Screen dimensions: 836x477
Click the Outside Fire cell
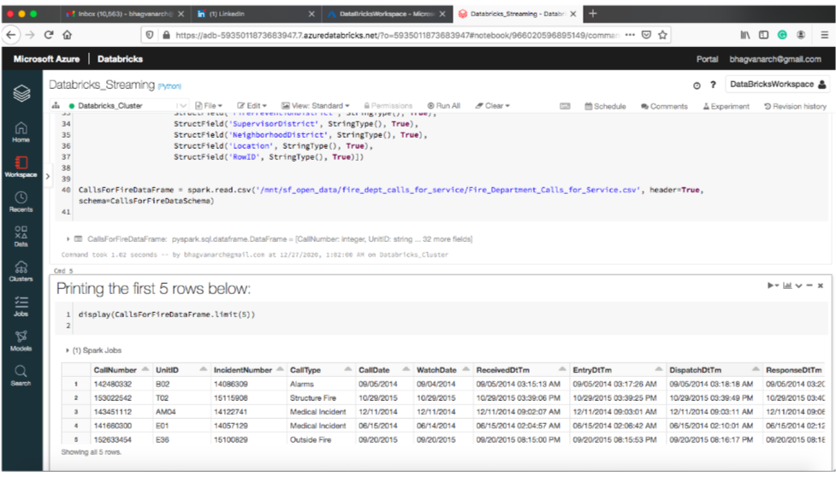311,439
